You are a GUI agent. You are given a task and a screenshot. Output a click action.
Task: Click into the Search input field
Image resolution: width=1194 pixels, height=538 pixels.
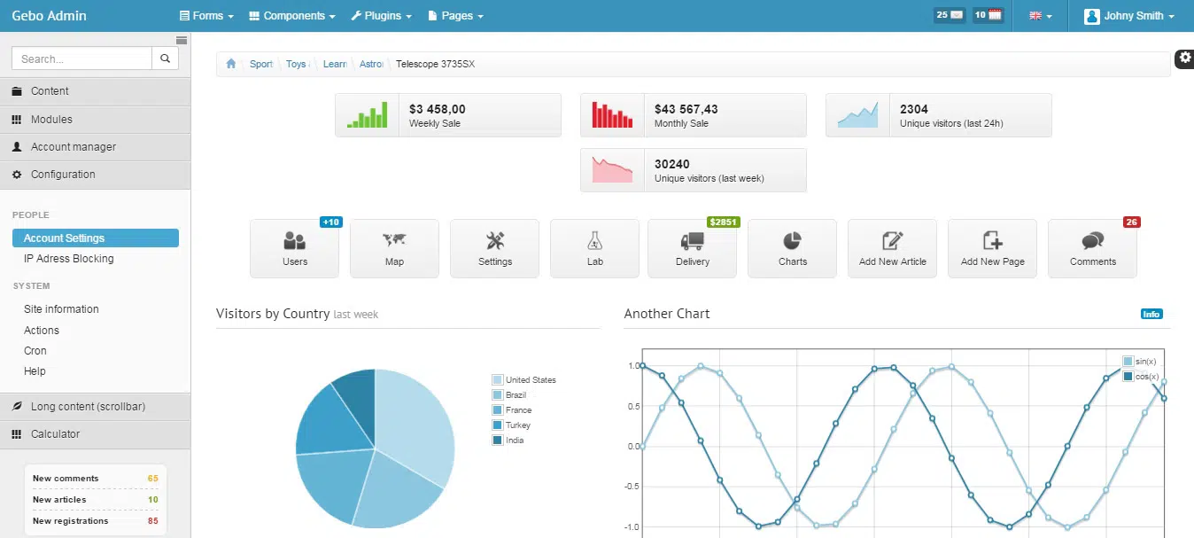[81, 58]
